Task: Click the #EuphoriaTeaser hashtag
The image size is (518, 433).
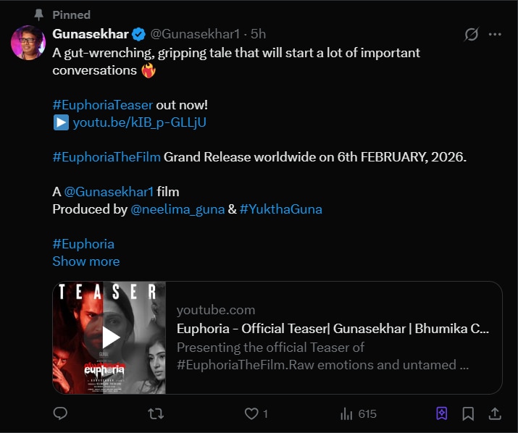Action: point(103,105)
